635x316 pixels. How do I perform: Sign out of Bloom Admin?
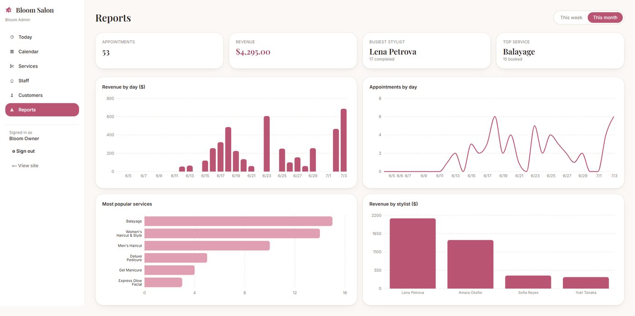click(x=24, y=151)
